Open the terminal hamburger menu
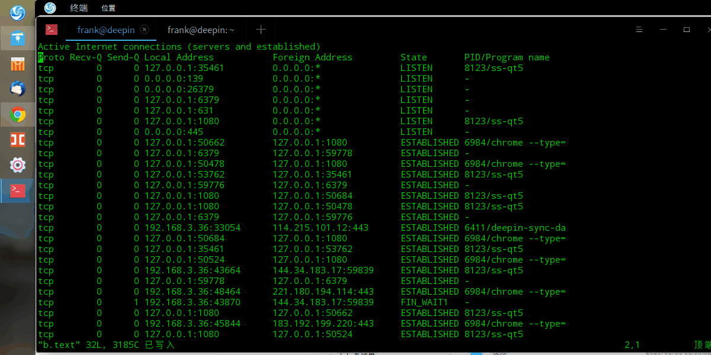711x355 pixels. tap(639, 30)
